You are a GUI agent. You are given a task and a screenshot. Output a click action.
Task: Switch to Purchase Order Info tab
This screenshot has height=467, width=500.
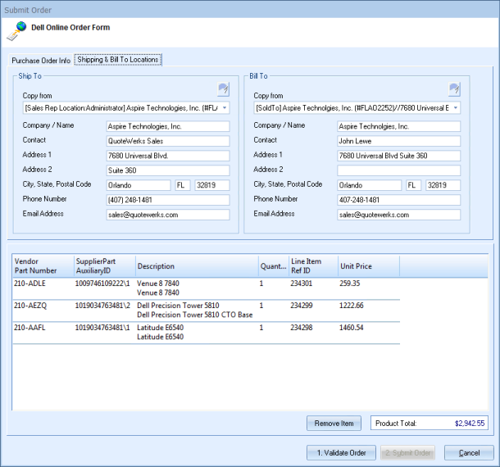tap(40, 61)
